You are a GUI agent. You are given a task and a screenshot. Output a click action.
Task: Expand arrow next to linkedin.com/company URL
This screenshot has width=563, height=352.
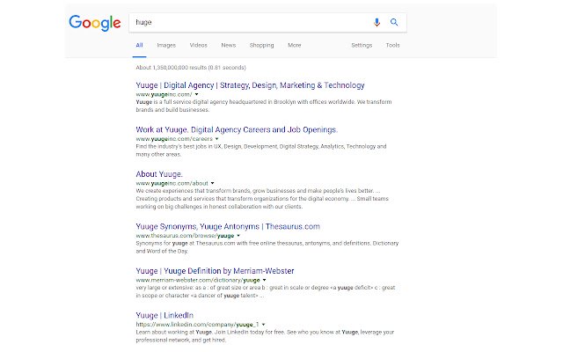264,325
